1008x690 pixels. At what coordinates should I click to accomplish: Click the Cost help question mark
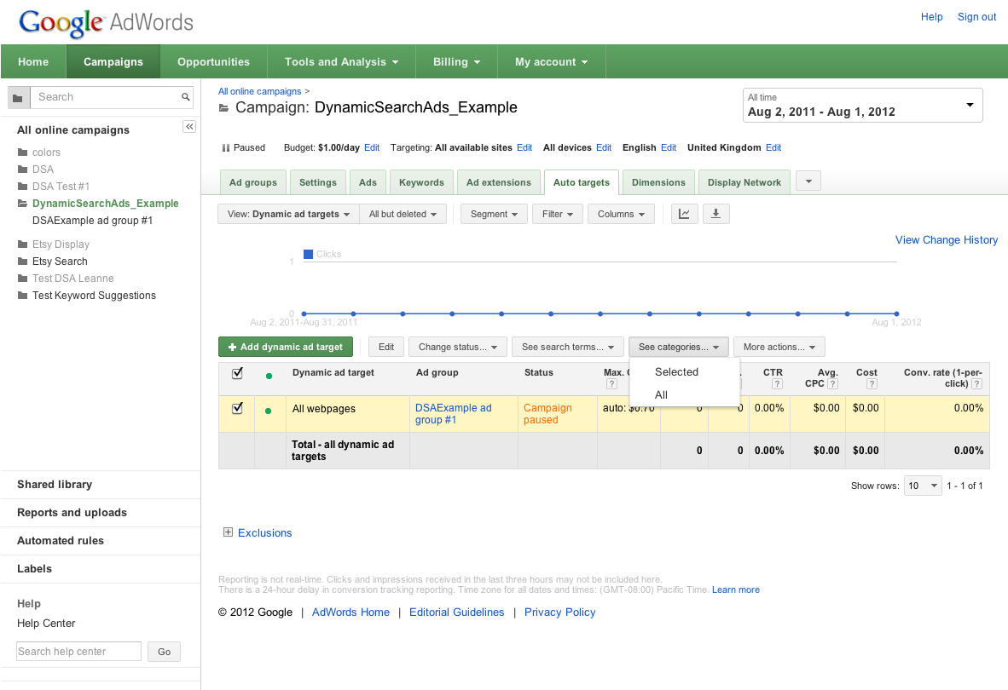pos(872,384)
